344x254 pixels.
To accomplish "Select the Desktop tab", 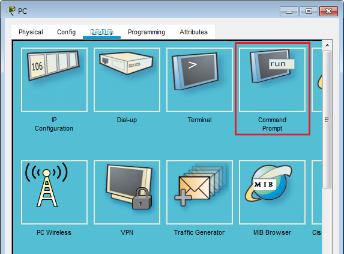I will coord(101,32).
